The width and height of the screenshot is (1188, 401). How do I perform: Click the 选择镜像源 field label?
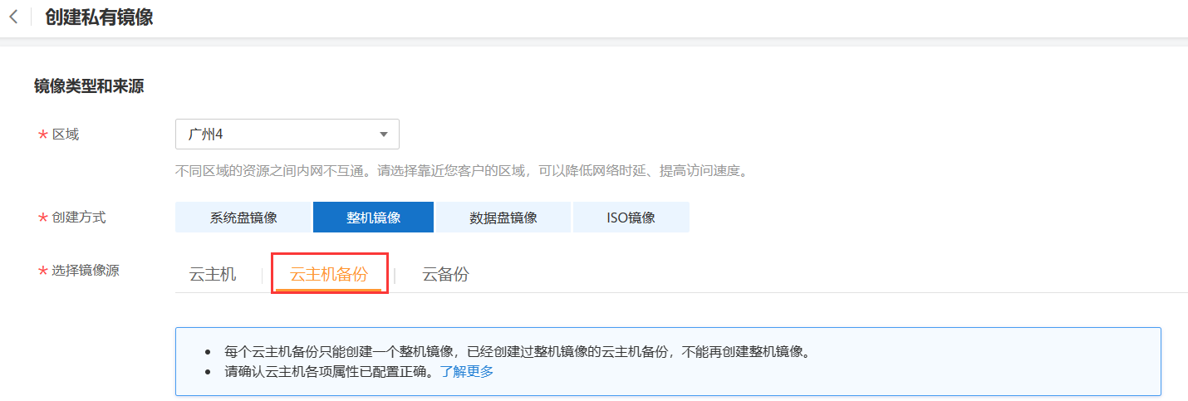click(86, 271)
